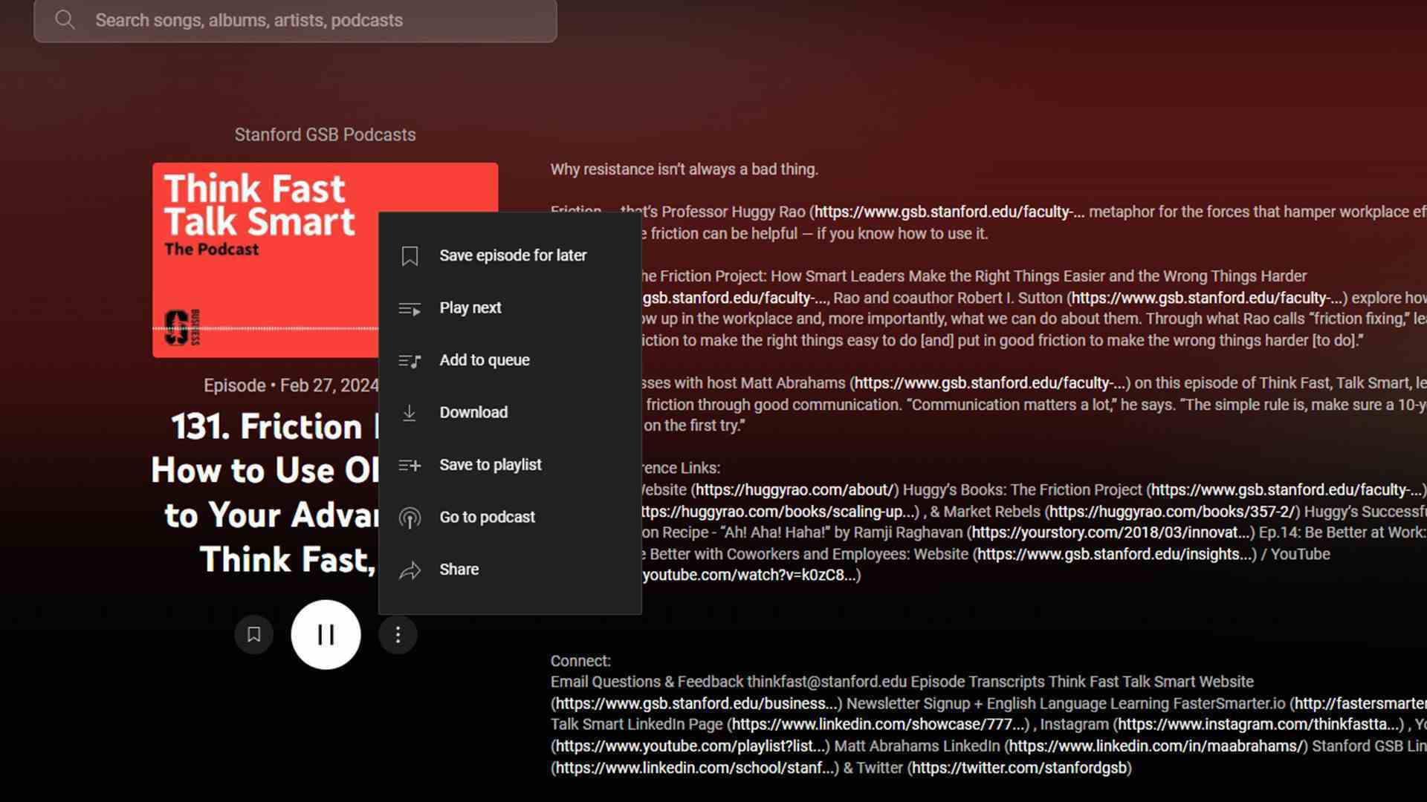The image size is (1427, 802).
Task: Open huggyrao.com/books/scaling-up link
Action: click(780, 512)
